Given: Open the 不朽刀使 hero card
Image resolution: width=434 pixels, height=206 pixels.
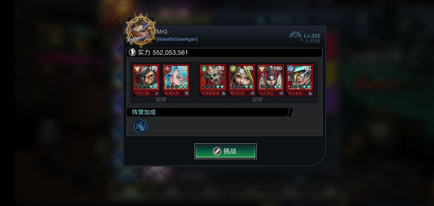Looking at the screenshot, I should (x=146, y=80).
